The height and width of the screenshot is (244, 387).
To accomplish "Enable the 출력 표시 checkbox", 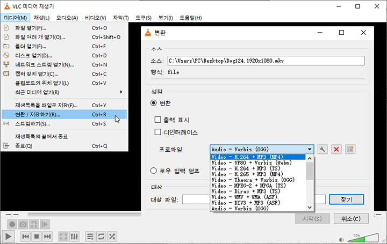I will click(157, 120).
